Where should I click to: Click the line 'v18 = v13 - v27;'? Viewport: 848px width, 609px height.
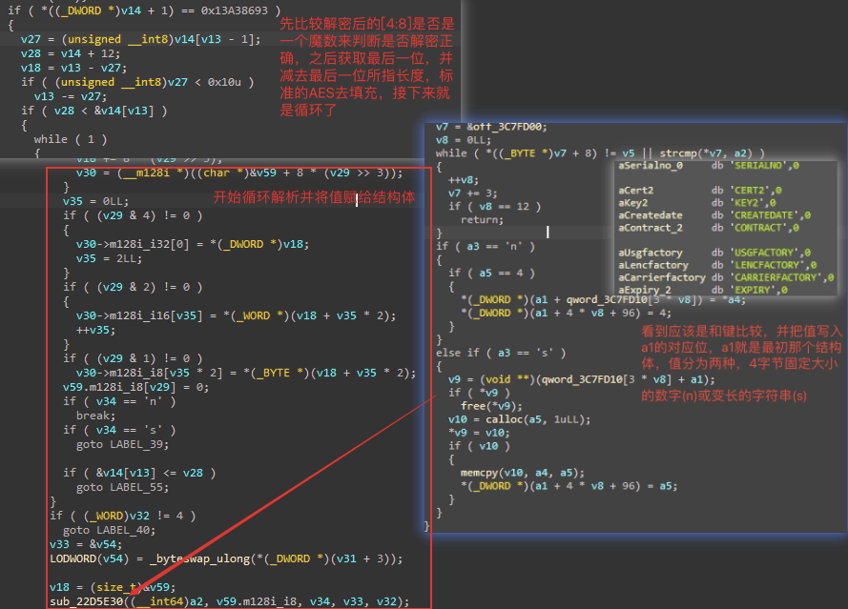(73, 68)
